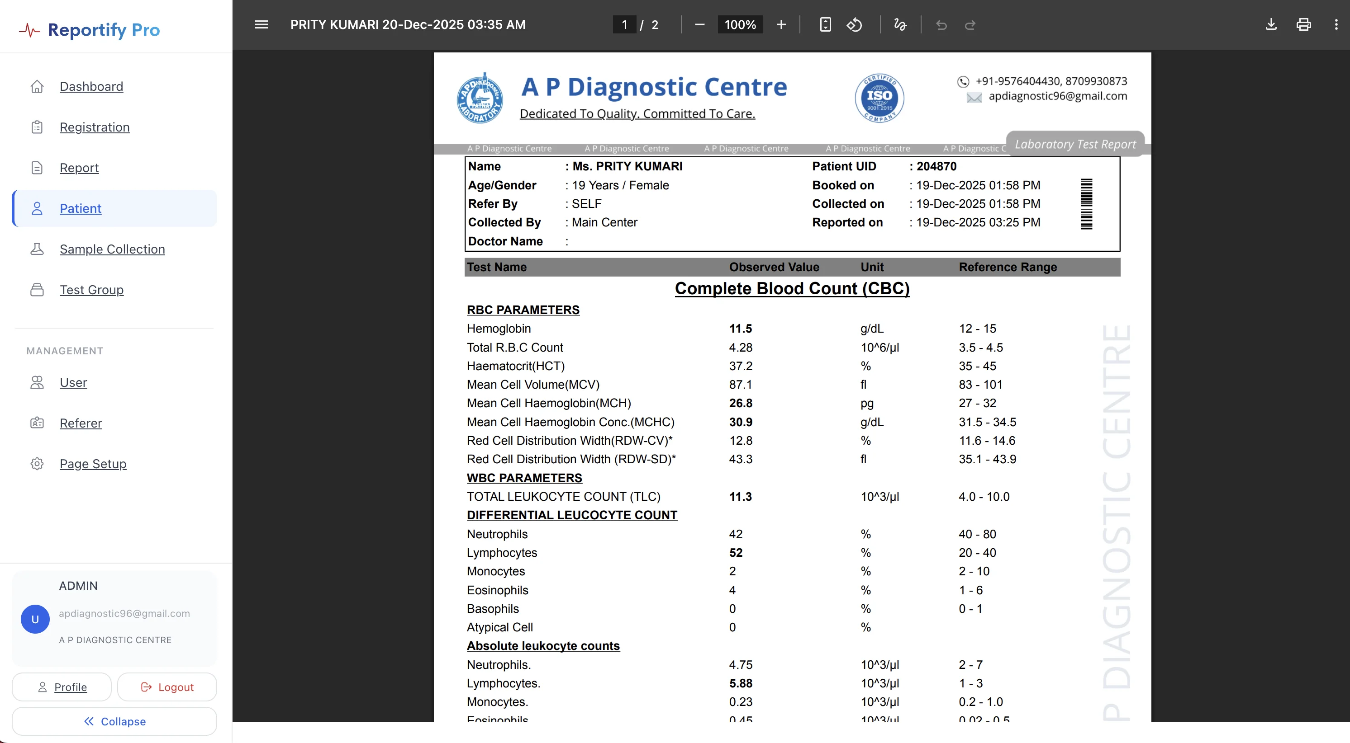Open the Report section
Screen dimensions: 1350x743
[79, 168]
